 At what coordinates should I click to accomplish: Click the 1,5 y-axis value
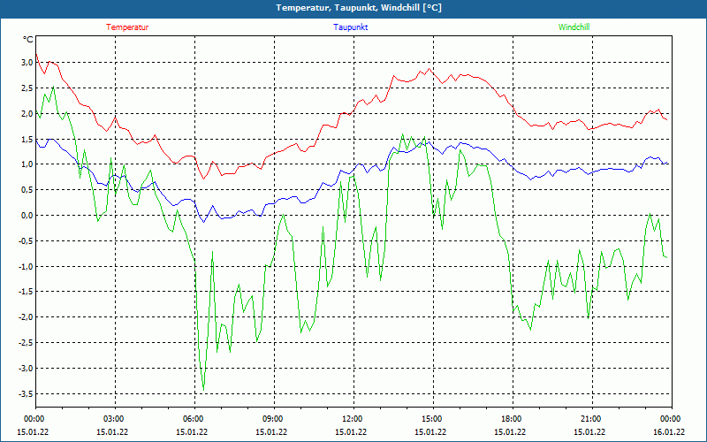click(x=27, y=139)
